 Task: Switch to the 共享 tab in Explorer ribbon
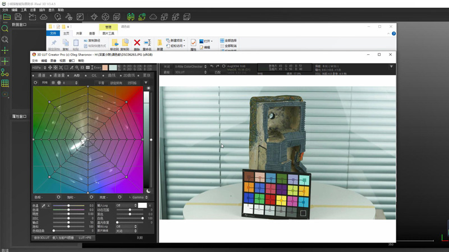click(x=79, y=34)
